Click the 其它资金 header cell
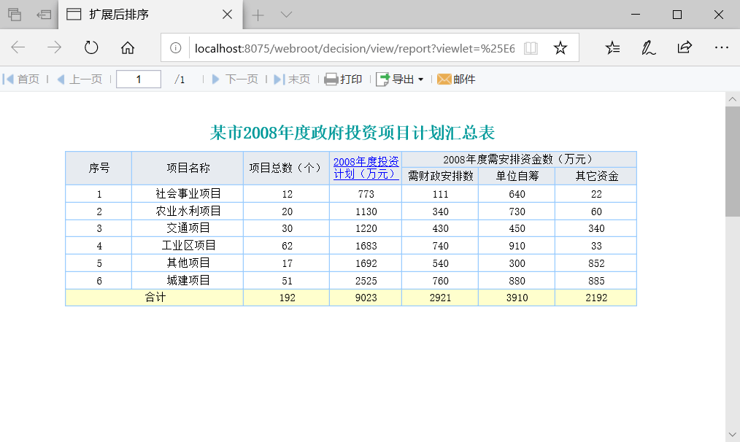The image size is (740, 442). pyautogui.click(x=596, y=176)
